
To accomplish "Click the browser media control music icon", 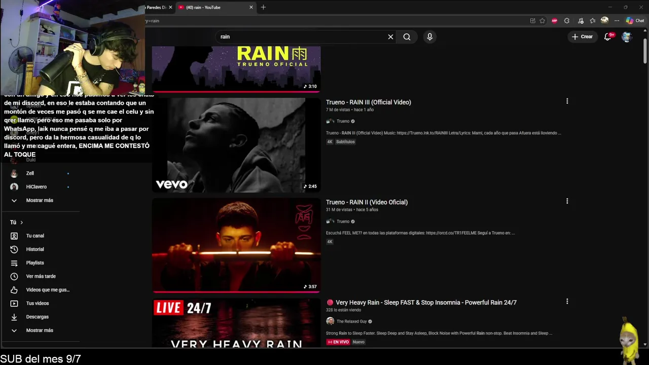I will point(580,21).
